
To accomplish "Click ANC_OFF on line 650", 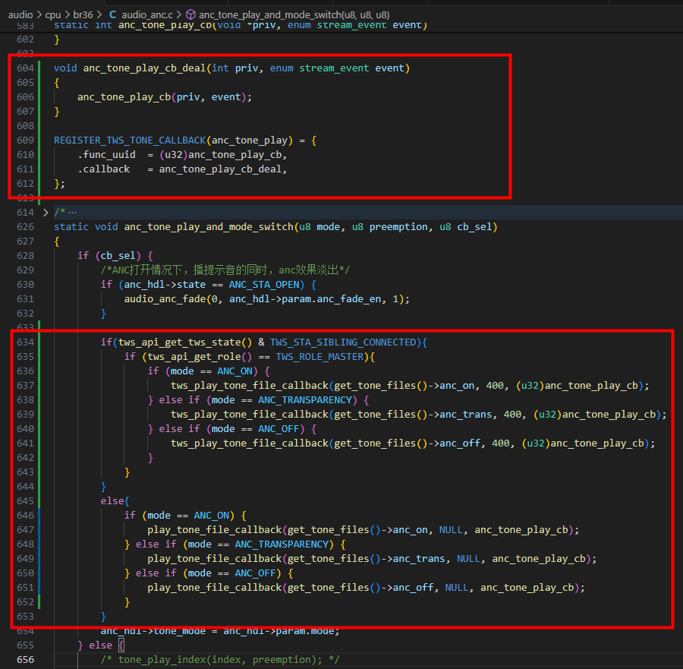I will point(255,573).
